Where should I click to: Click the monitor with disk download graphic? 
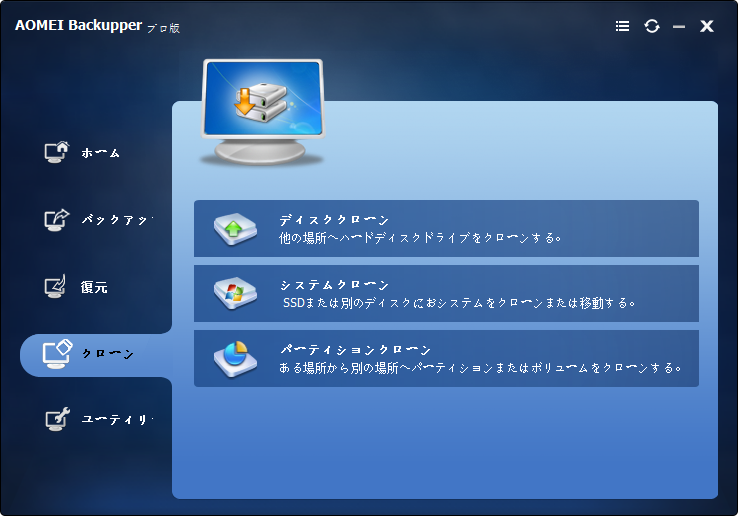pos(262,113)
